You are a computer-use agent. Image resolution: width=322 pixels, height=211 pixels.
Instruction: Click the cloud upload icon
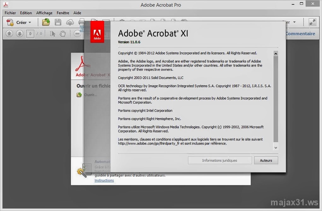click(70, 22)
